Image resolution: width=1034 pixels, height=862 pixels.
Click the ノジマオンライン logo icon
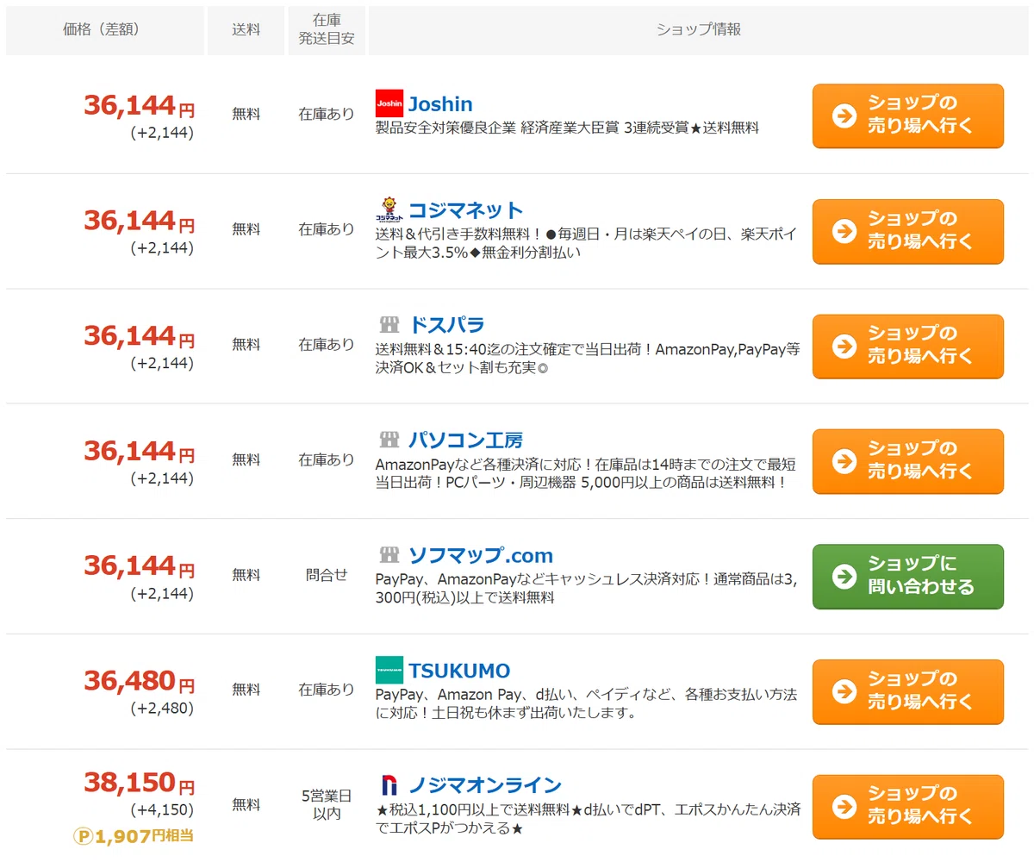pos(389,785)
